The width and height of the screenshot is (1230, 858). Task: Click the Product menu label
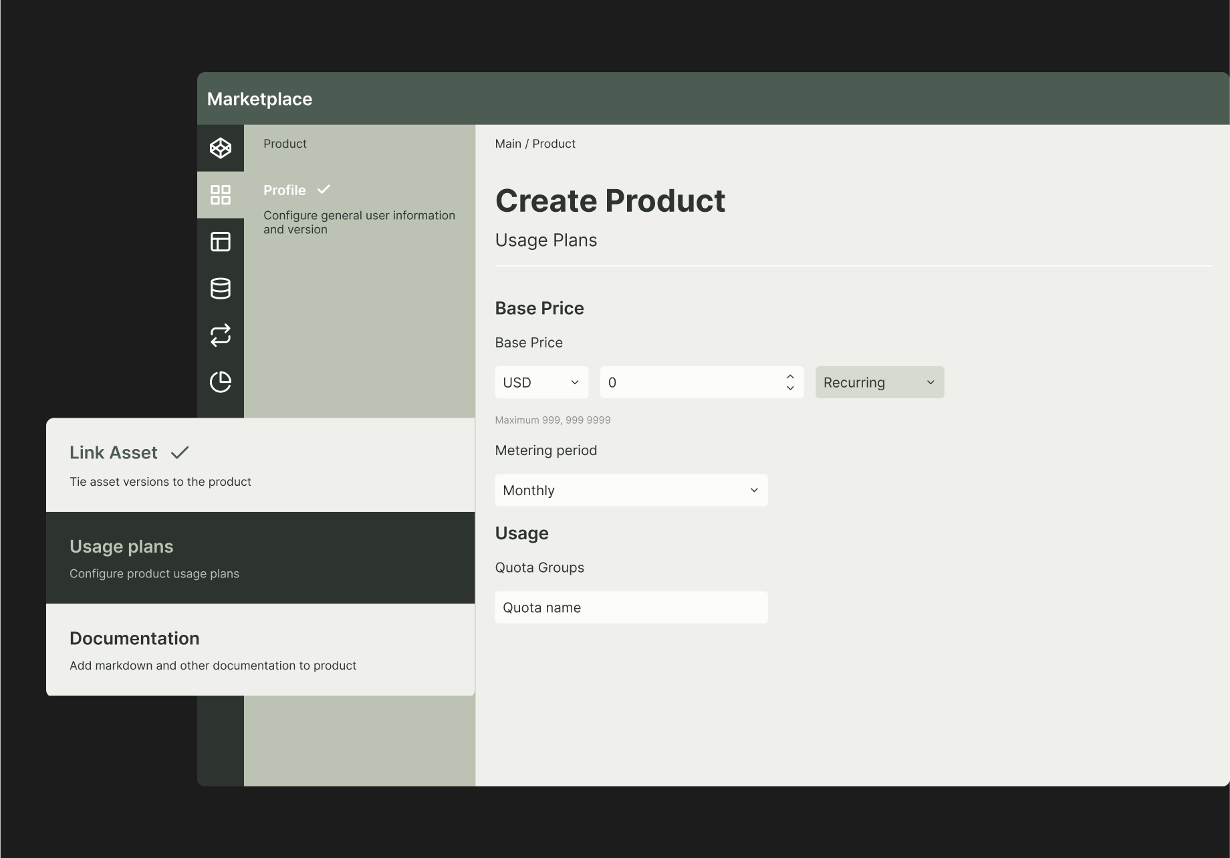pyautogui.click(x=285, y=143)
